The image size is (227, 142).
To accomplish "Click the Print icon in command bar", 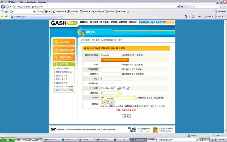I will pyautogui.click(x=200, y=16).
